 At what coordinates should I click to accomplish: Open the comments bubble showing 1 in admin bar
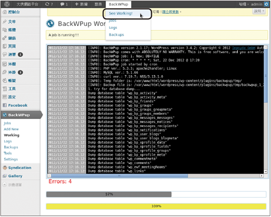(x=64, y=4)
